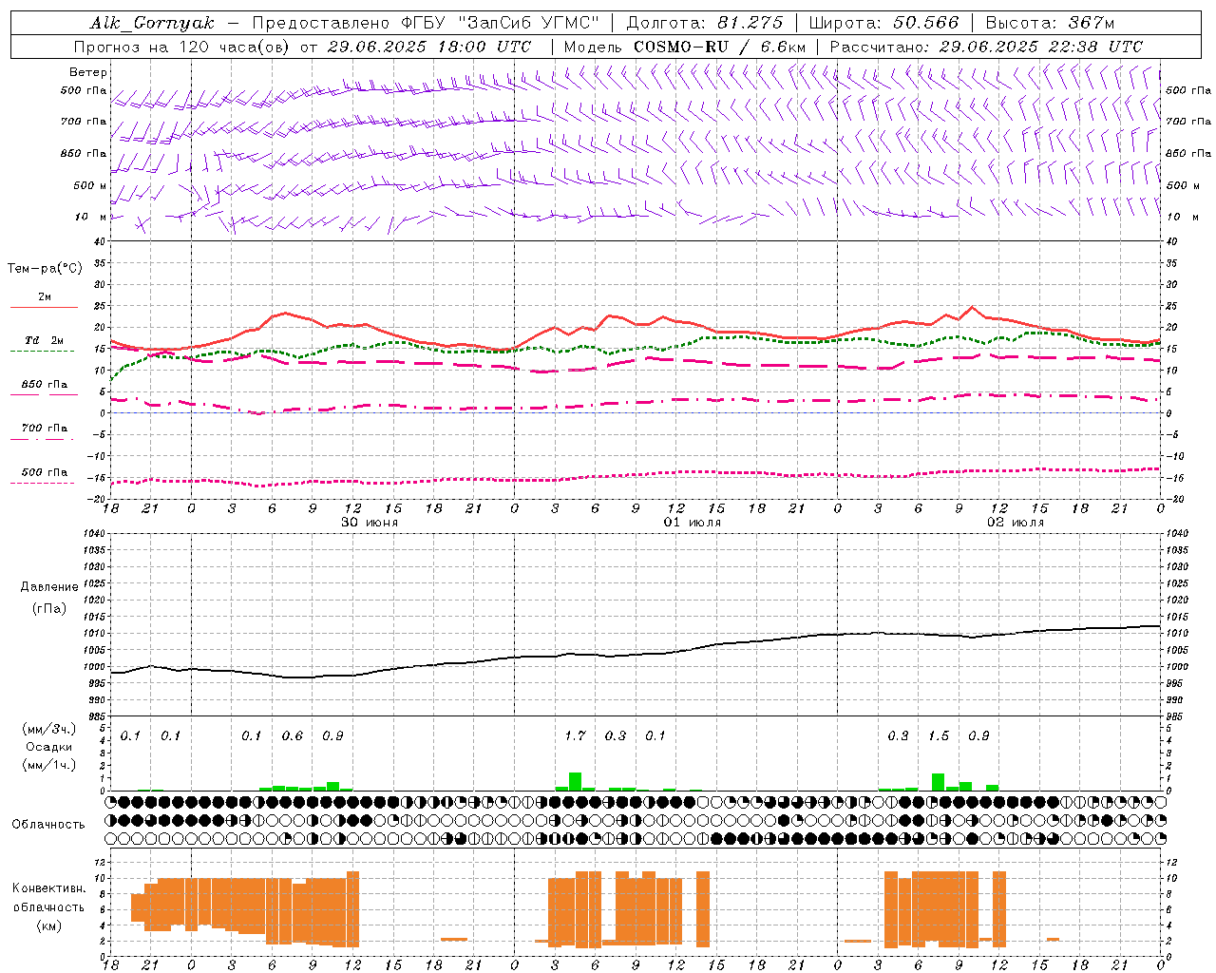Click the tall green precipitation bar under 1.5
This screenshot has width=1216, height=973.
pos(939,782)
